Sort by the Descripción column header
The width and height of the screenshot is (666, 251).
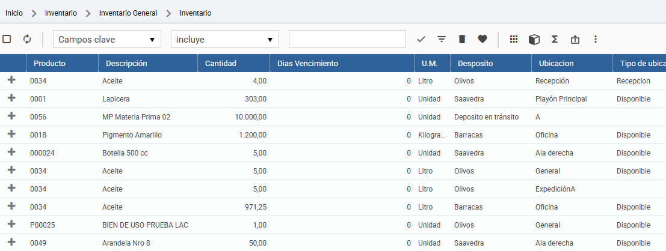coord(148,63)
